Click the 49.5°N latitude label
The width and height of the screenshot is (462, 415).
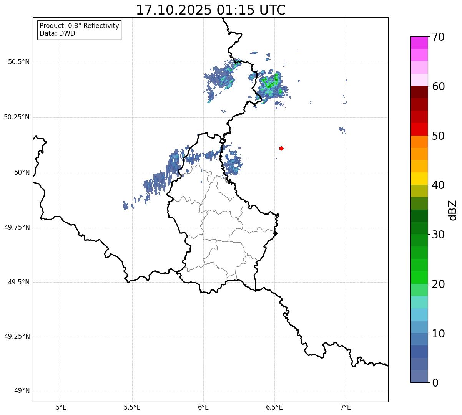pyautogui.click(x=19, y=282)
